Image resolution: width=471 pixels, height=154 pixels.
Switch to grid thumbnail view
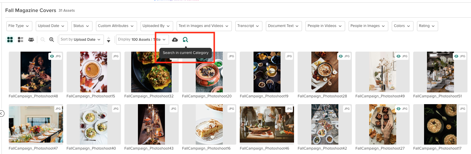pyautogui.click(x=10, y=40)
